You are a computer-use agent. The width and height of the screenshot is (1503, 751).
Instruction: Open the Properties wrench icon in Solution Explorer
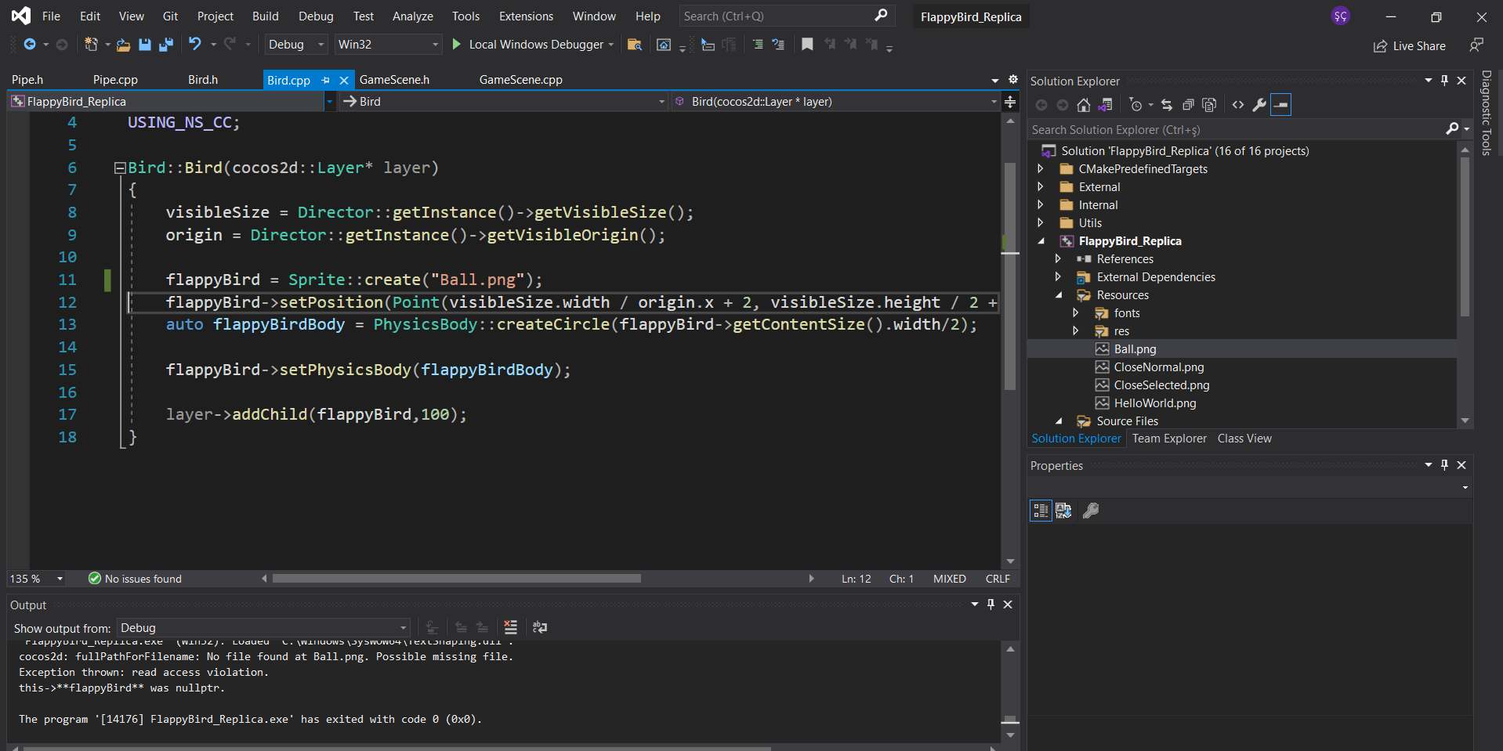(x=1259, y=105)
